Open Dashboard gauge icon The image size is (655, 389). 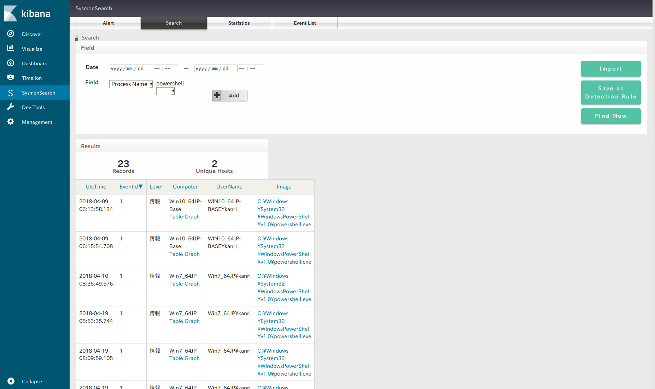(x=11, y=63)
